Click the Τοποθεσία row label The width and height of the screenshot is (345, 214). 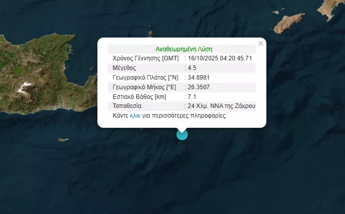[x=127, y=106]
